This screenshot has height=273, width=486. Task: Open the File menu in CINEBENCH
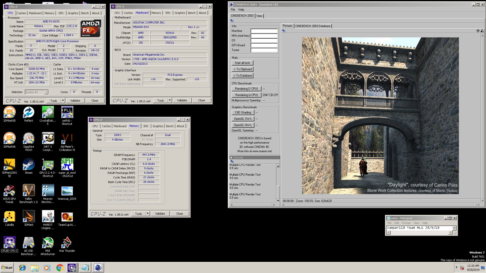tap(233, 10)
